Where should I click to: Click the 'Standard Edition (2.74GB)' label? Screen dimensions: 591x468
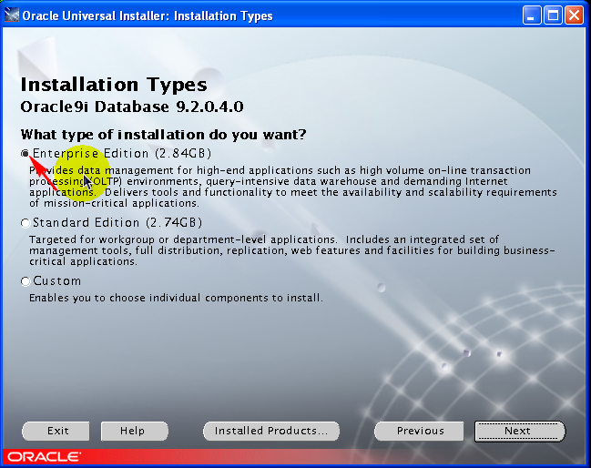(x=117, y=223)
